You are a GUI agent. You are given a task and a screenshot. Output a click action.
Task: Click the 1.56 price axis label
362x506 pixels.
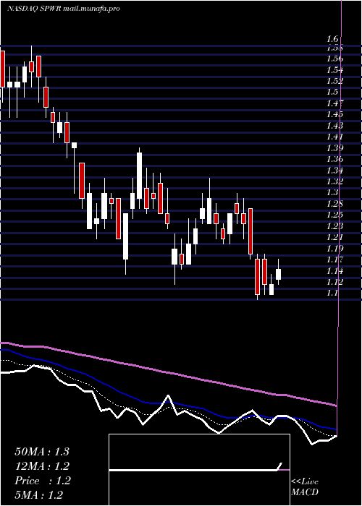tap(334, 59)
